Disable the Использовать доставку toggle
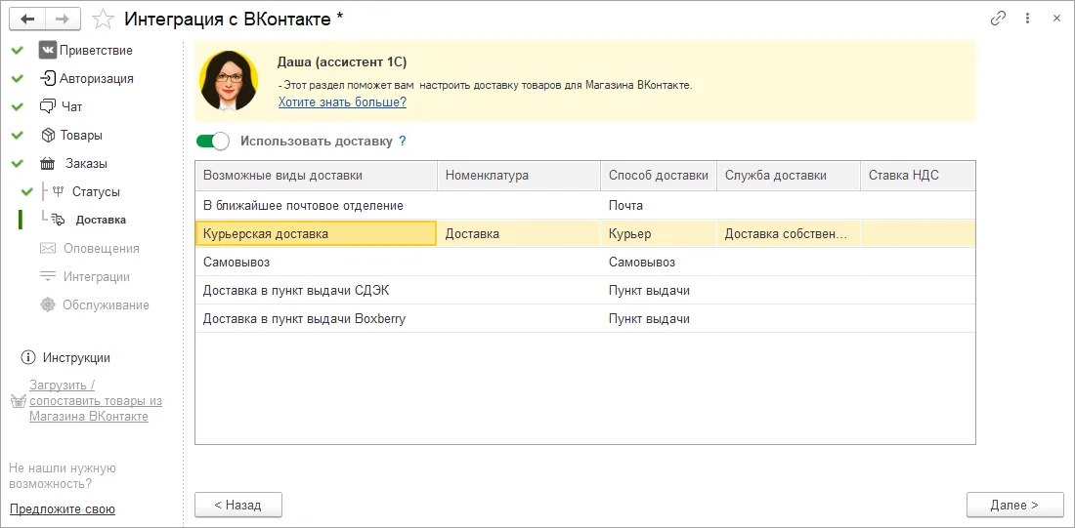The image size is (1075, 528). [212, 142]
